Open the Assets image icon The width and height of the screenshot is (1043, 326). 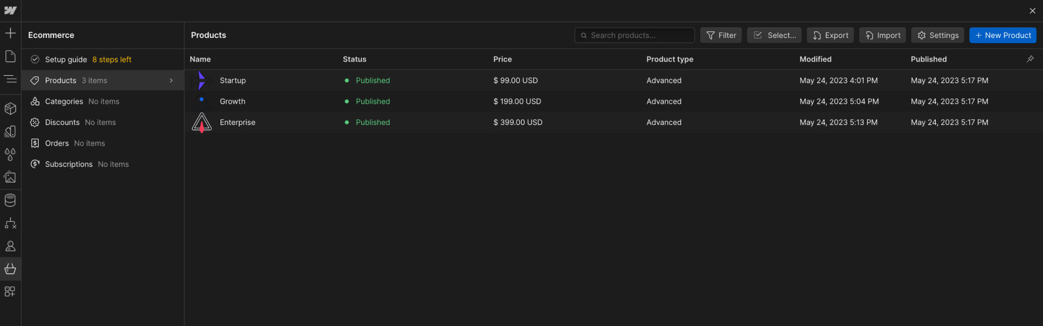click(10, 178)
